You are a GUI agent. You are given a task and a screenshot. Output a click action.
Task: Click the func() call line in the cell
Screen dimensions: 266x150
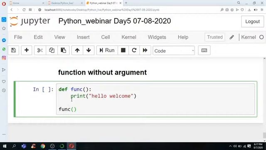[67, 109]
